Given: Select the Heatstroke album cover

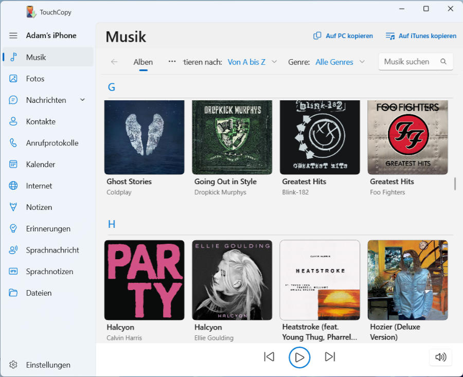Looking at the screenshot, I should (320, 280).
